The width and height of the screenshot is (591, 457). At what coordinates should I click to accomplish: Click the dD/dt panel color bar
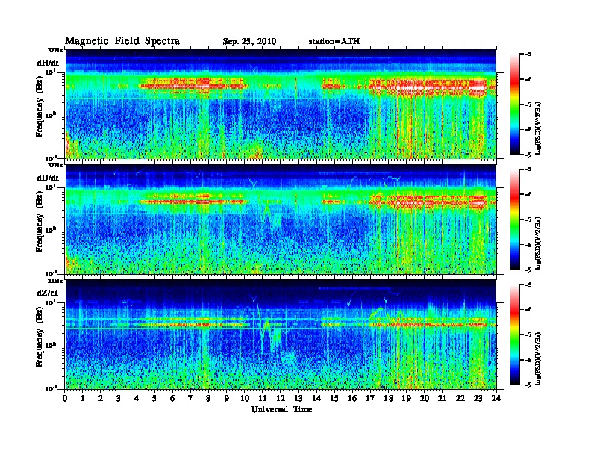(x=515, y=220)
